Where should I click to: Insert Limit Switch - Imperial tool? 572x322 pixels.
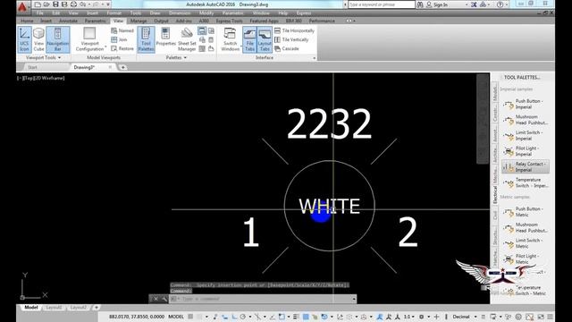click(526, 135)
